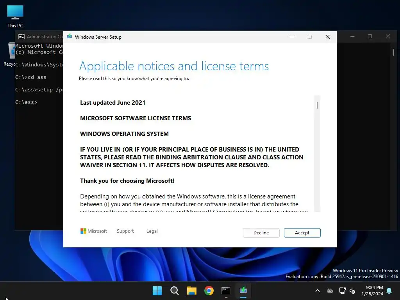400x300 pixels.
Task: Click the license text scrollbar thumb
Action: pos(317,105)
